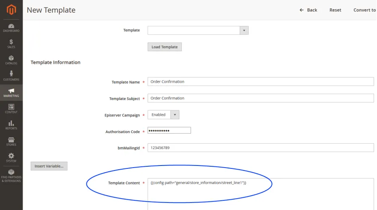Open the Customers person icon
Image resolution: width=377 pixels, height=210 pixels.
pos(11,73)
